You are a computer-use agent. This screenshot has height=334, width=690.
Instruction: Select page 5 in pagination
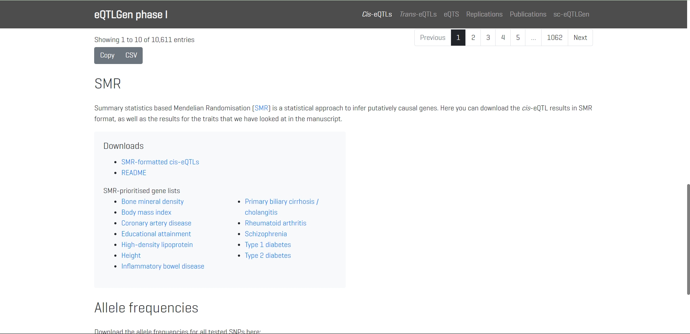(x=517, y=38)
